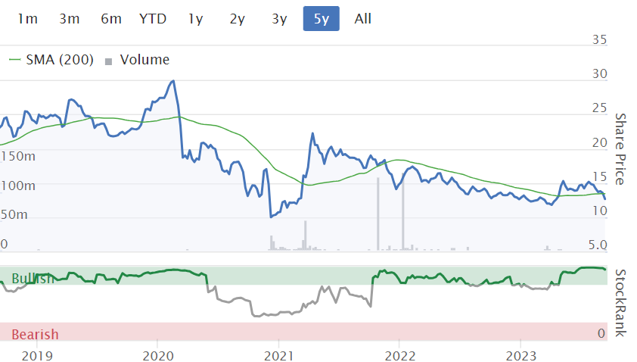The height and width of the screenshot is (362, 637).
Task: Click the Bearish zone label
Action: point(35,334)
